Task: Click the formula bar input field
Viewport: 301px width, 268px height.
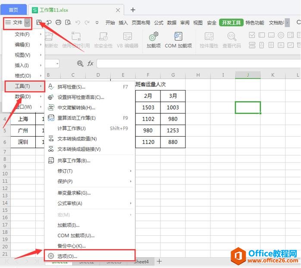Action: coord(194,63)
